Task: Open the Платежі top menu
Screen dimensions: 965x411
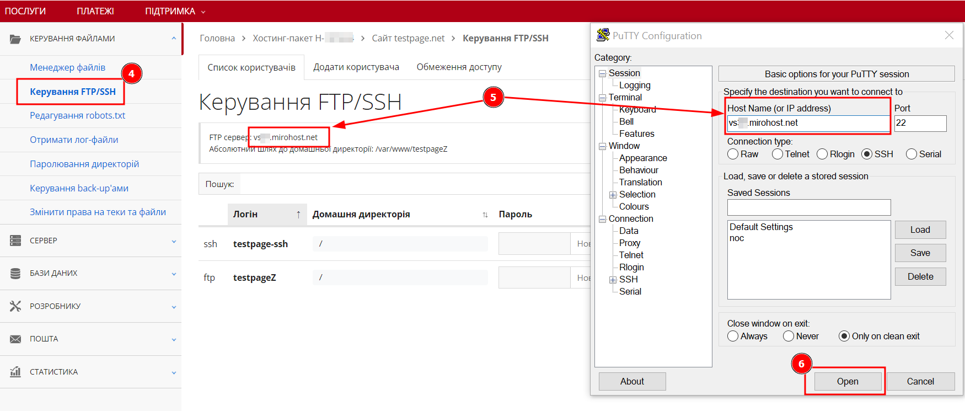Action: (95, 11)
